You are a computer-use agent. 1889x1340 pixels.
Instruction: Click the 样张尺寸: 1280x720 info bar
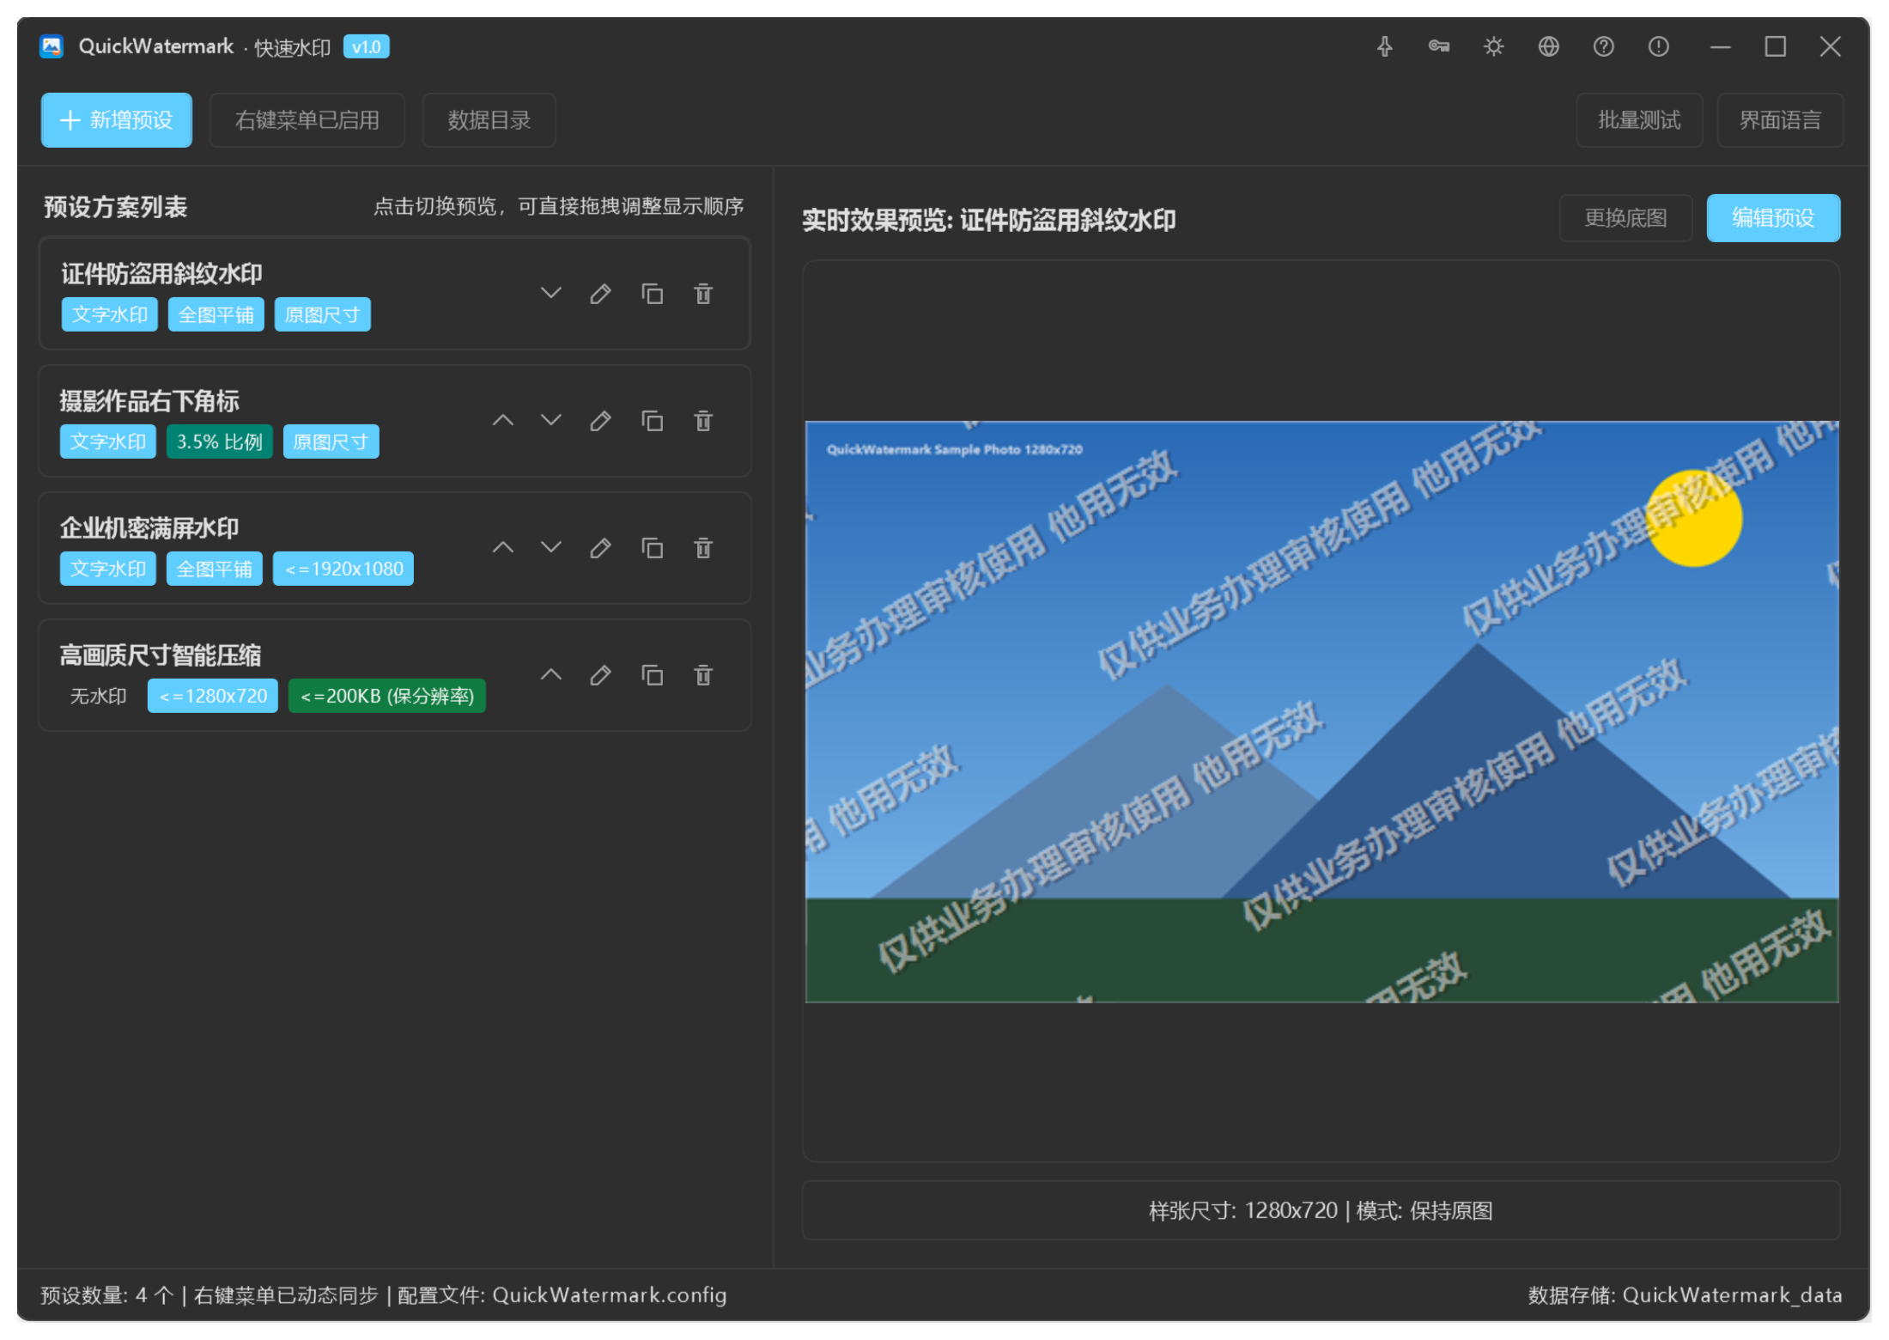coord(1321,1211)
